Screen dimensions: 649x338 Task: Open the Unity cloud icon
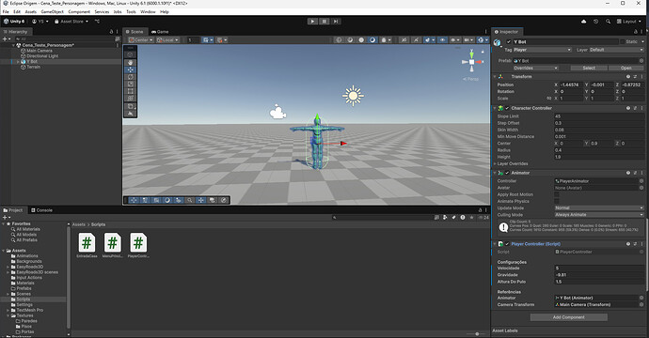(x=583, y=21)
